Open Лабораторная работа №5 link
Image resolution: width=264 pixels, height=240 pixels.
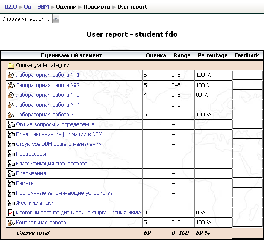[x=48, y=115]
